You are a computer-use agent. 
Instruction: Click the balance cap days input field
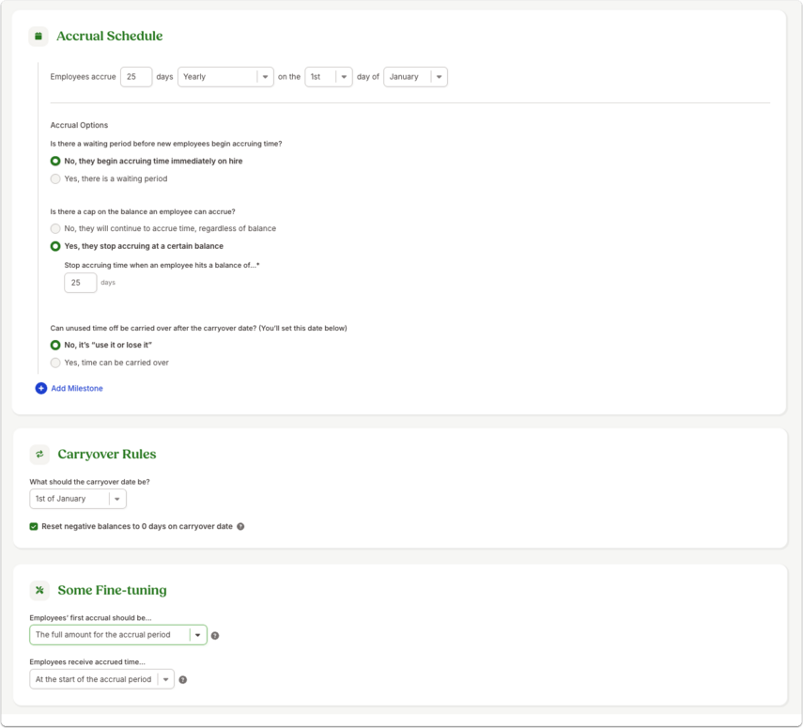point(81,283)
